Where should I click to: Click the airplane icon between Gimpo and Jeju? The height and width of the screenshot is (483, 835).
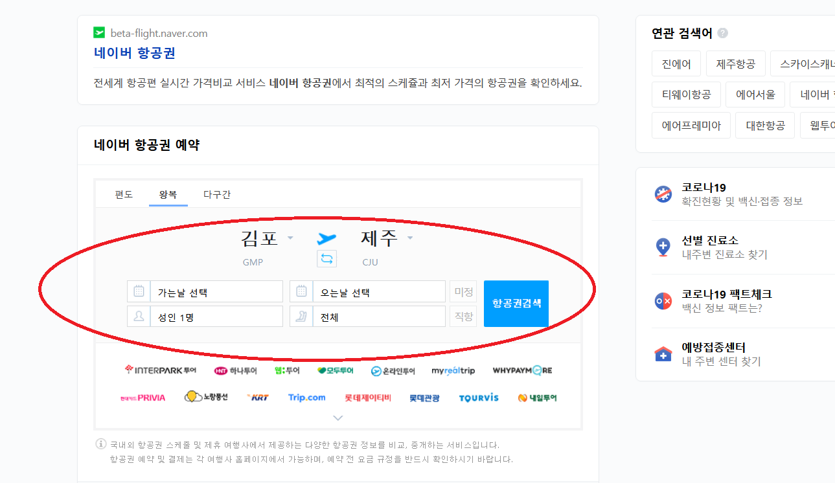[x=326, y=238]
